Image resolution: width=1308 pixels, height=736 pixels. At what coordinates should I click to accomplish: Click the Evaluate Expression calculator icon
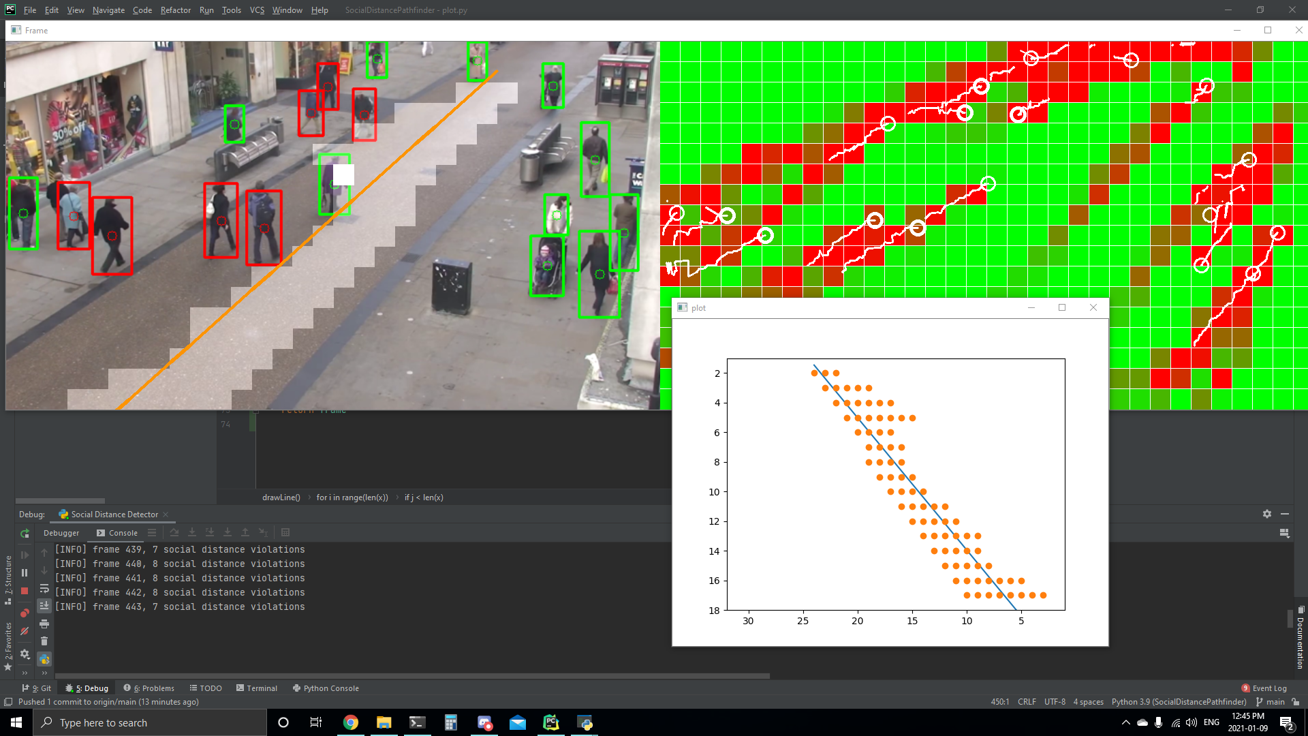point(285,533)
